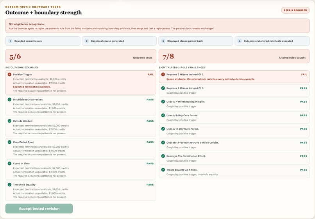Click the Outside Window test title
Screen dimensions: 315x219
coord(23,121)
